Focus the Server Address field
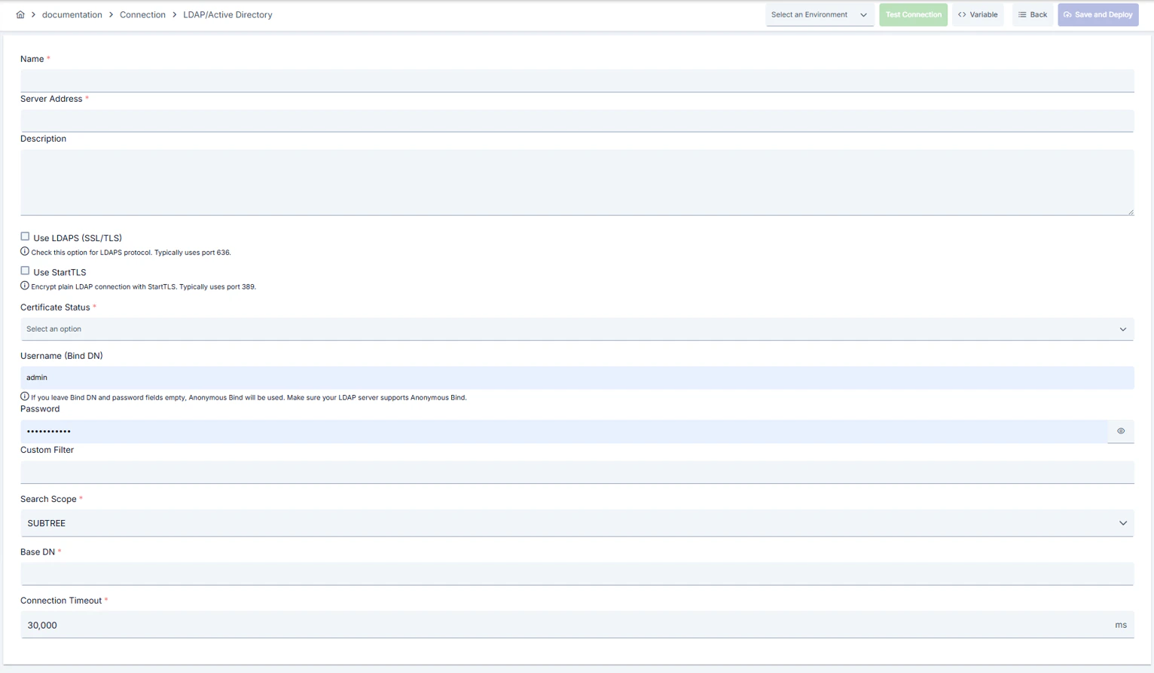Viewport: 1154px width, 673px height. pyautogui.click(x=577, y=121)
